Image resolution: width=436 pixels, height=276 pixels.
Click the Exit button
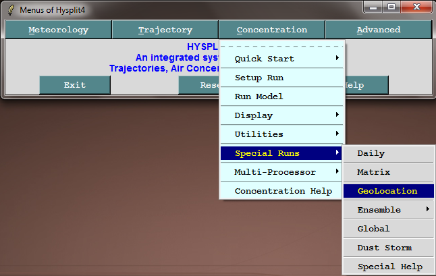click(x=75, y=85)
